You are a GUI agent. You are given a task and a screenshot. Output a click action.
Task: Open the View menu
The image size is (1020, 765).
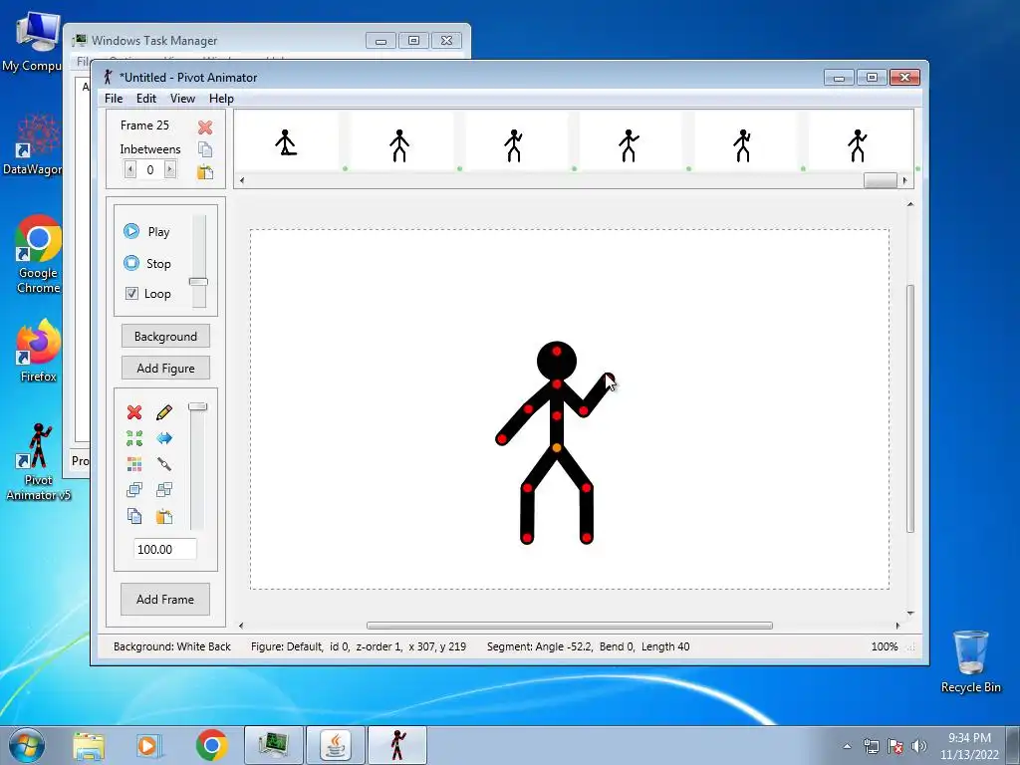(182, 99)
